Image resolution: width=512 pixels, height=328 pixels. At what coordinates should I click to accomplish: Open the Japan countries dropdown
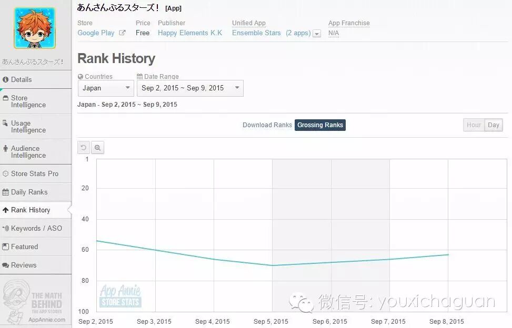coord(106,88)
